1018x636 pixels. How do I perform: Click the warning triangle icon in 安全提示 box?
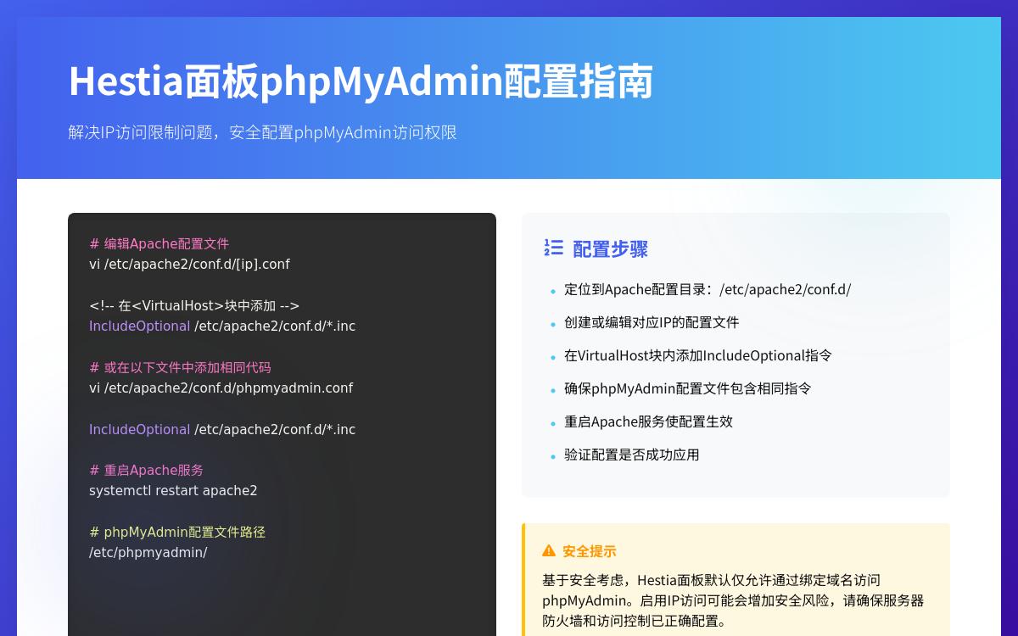pyautogui.click(x=549, y=550)
